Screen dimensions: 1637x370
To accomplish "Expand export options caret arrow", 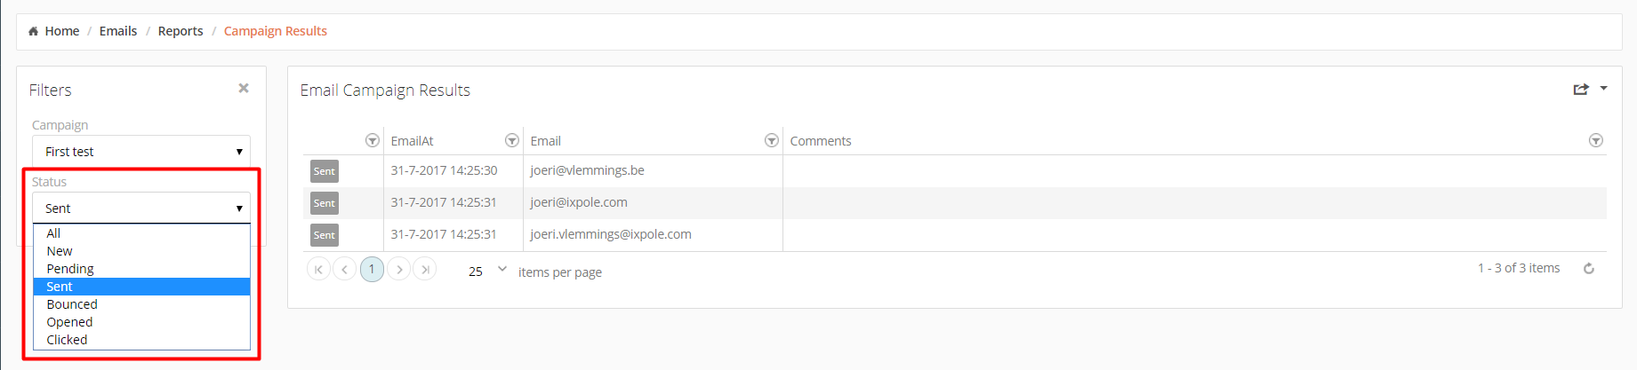I will pos(1604,88).
